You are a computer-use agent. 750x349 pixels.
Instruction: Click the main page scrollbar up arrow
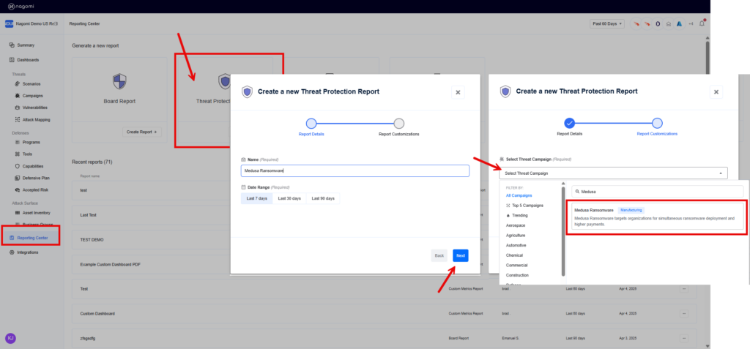[708, 37]
